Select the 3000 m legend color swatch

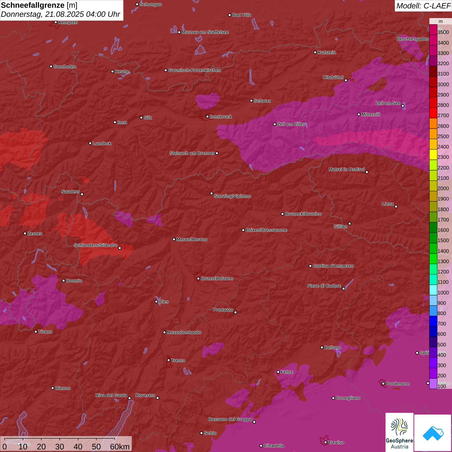pyautogui.click(x=433, y=82)
